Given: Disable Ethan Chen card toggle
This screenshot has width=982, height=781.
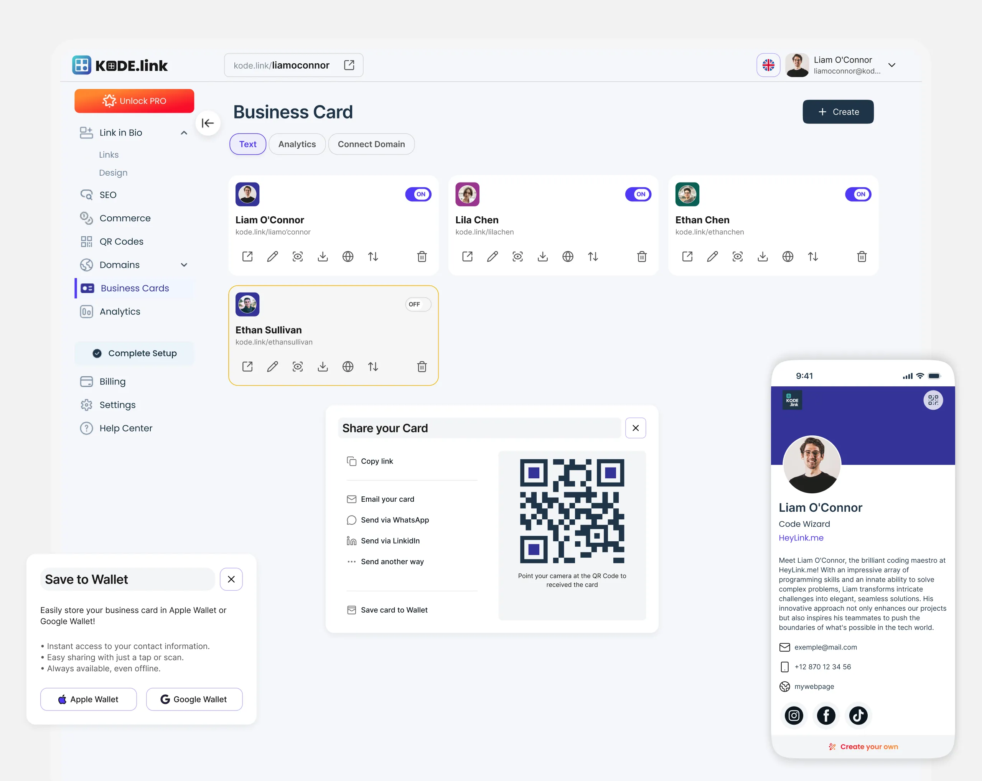Looking at the screenshot, I should click(x=858, y=194).
